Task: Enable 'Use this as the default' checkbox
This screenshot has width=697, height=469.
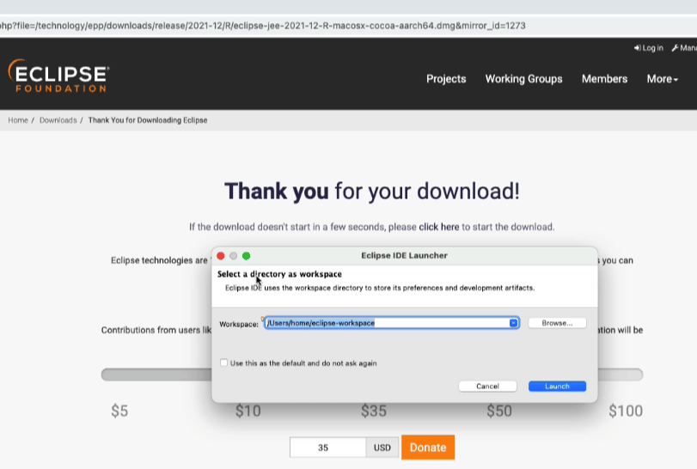Action: (x=223, y=362)
